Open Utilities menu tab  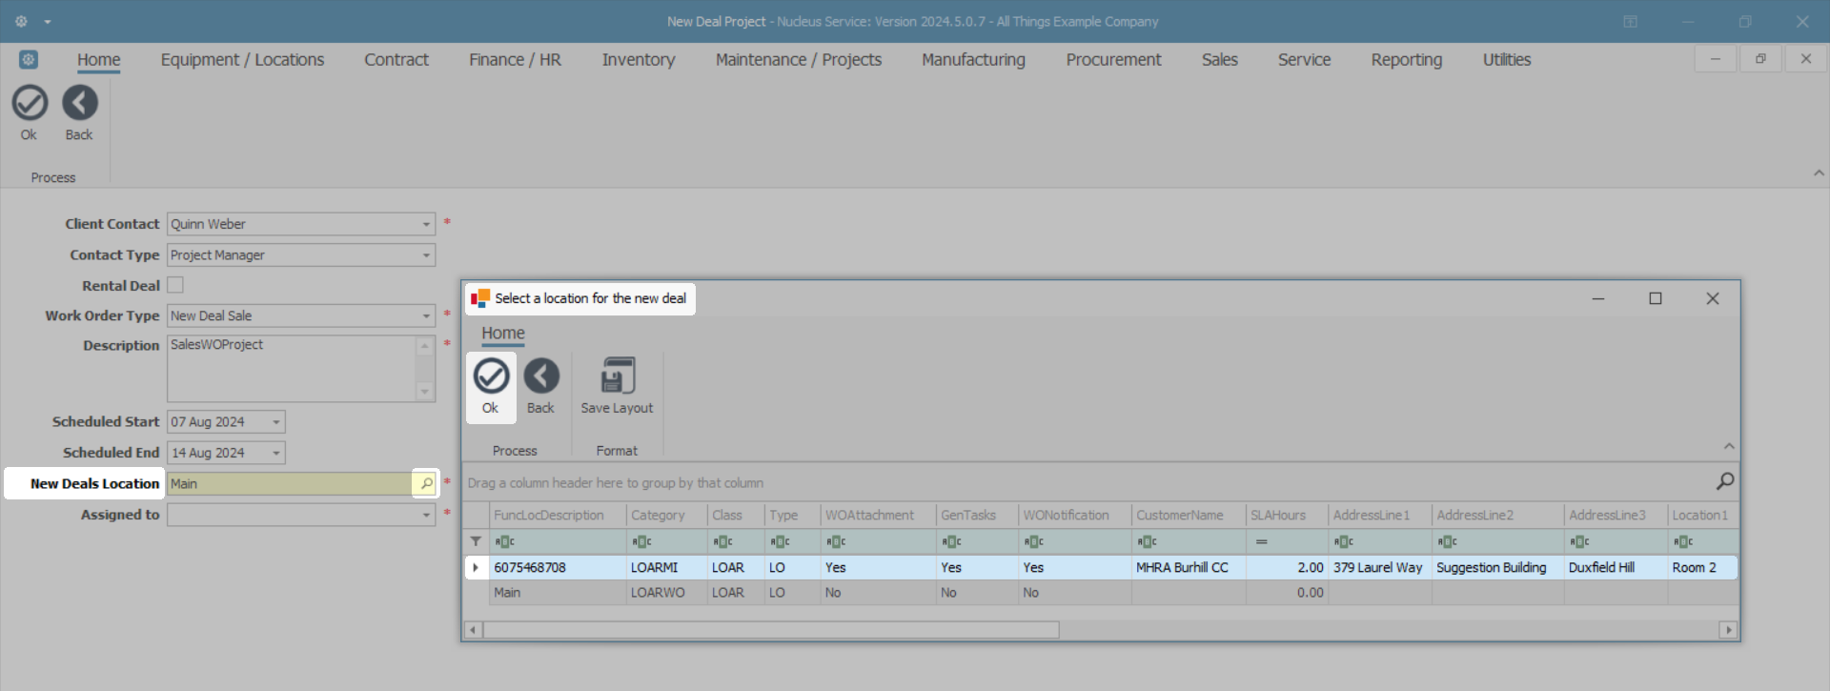click(1507, 59)
